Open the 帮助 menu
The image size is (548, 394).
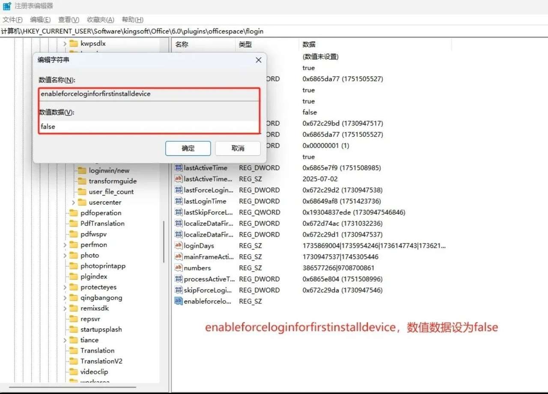pyautogui.click(x=132, y=19)
